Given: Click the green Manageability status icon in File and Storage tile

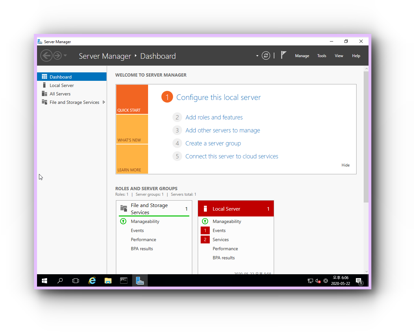Looking at the screenshot, I should pyautogui.click(x=123, y=221).
